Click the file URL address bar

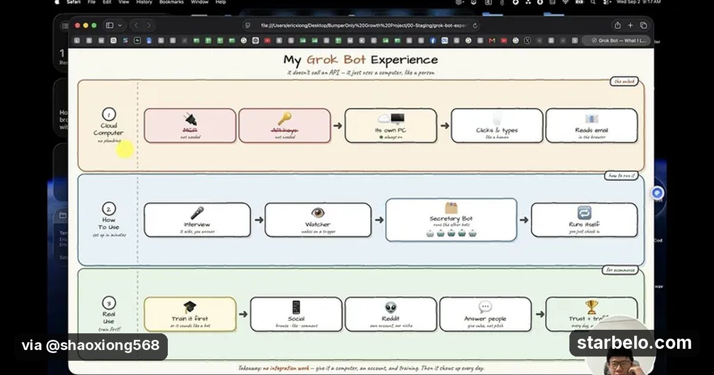[x=361, y=26]
